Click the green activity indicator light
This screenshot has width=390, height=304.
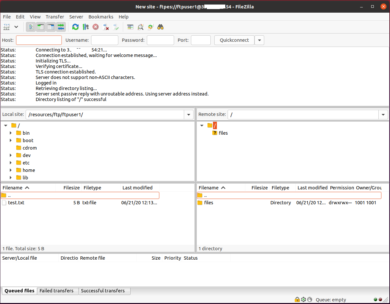point(375,300)
